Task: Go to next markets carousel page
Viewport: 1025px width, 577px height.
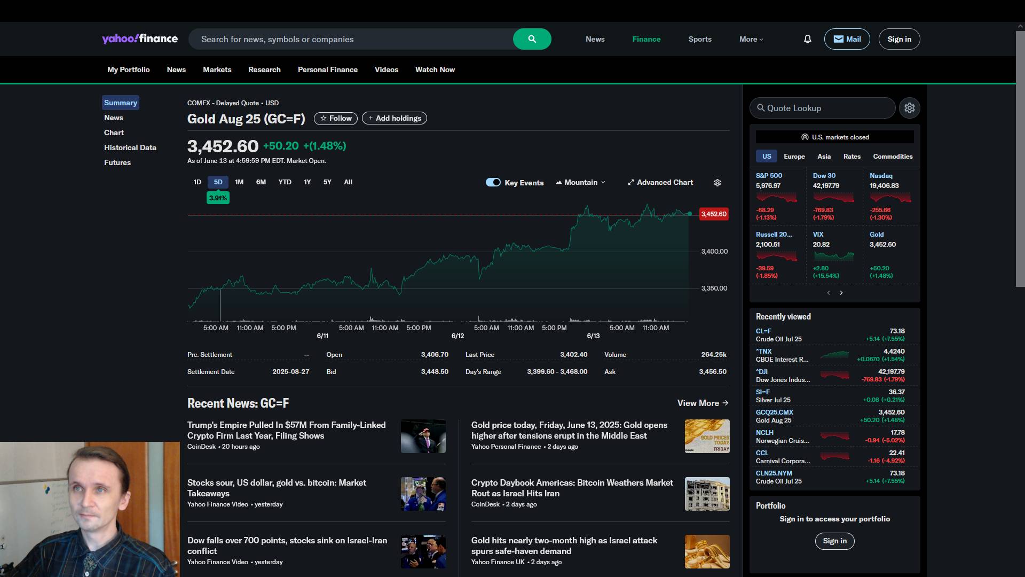Action: 841,293
